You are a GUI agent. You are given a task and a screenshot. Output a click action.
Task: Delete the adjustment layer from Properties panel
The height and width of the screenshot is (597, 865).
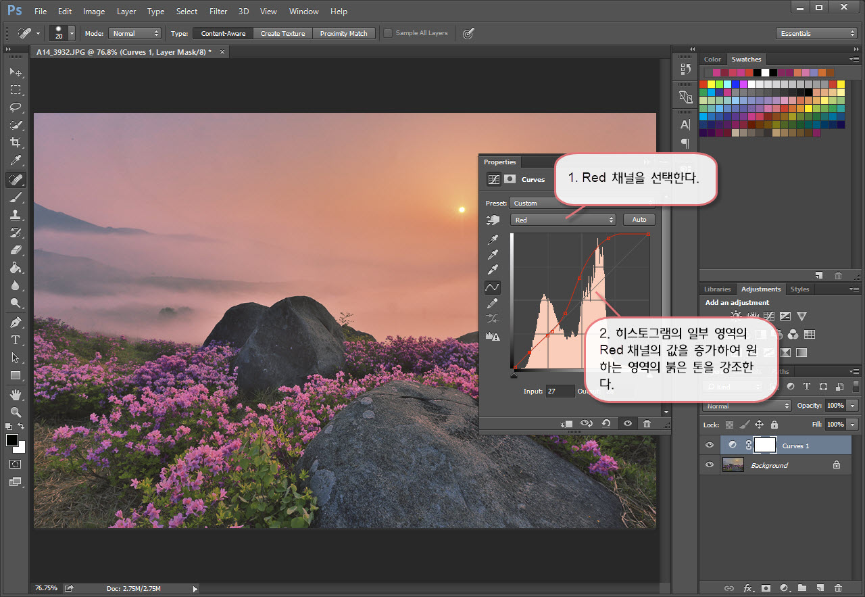pos(647,423)
